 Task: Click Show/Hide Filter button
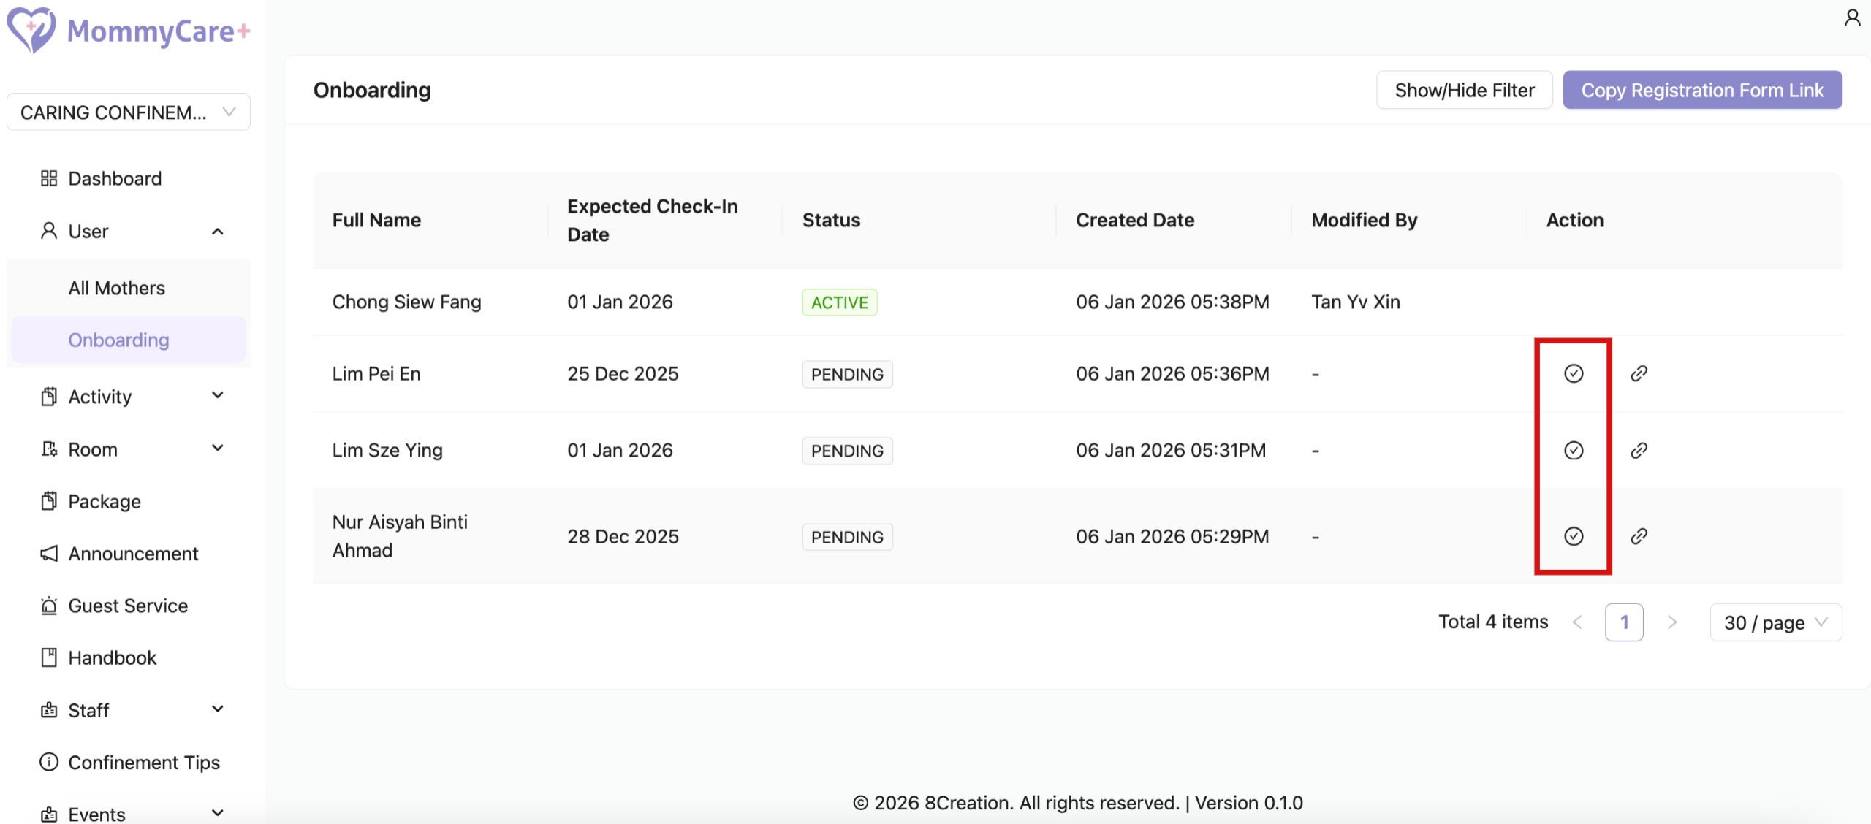click(x=1464, y=90)
